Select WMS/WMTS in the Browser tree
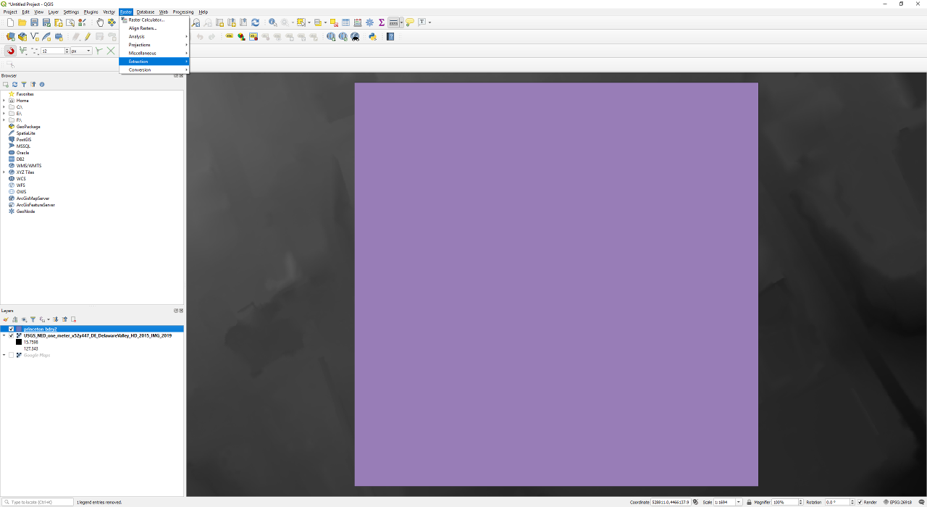 tap(28, 166)
